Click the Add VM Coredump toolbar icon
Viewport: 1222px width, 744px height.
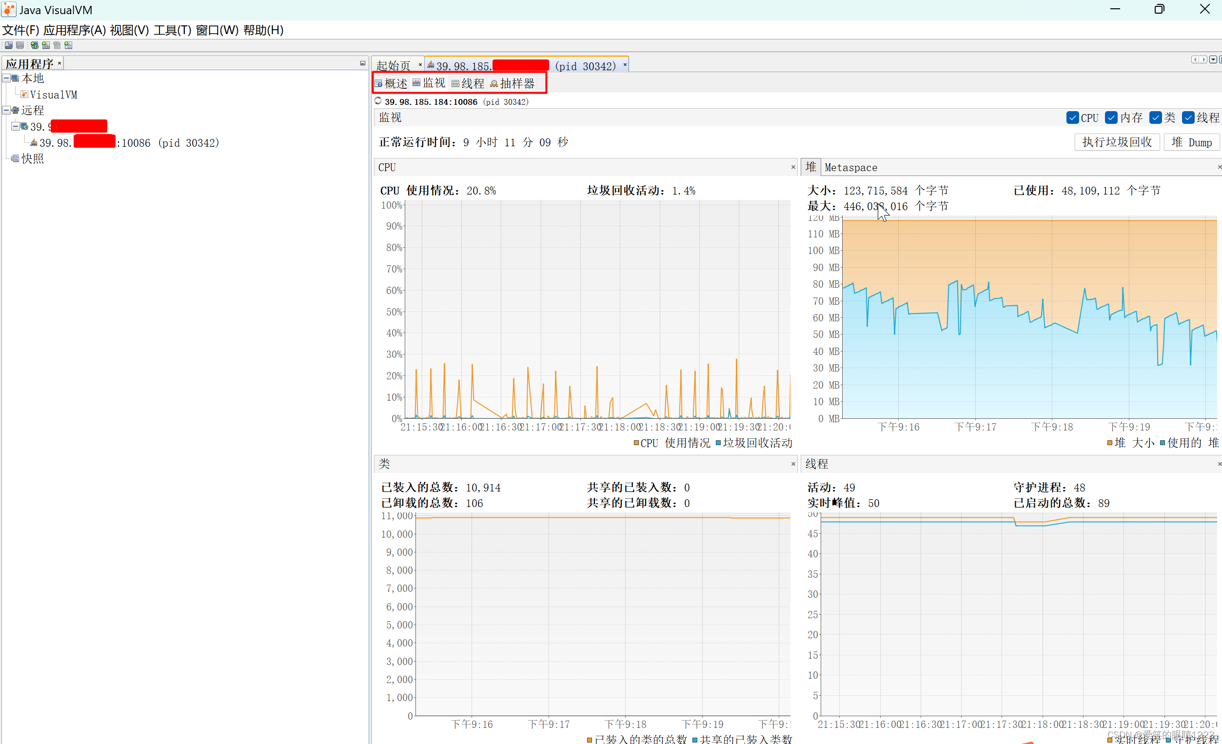click(x=57, y=45)
